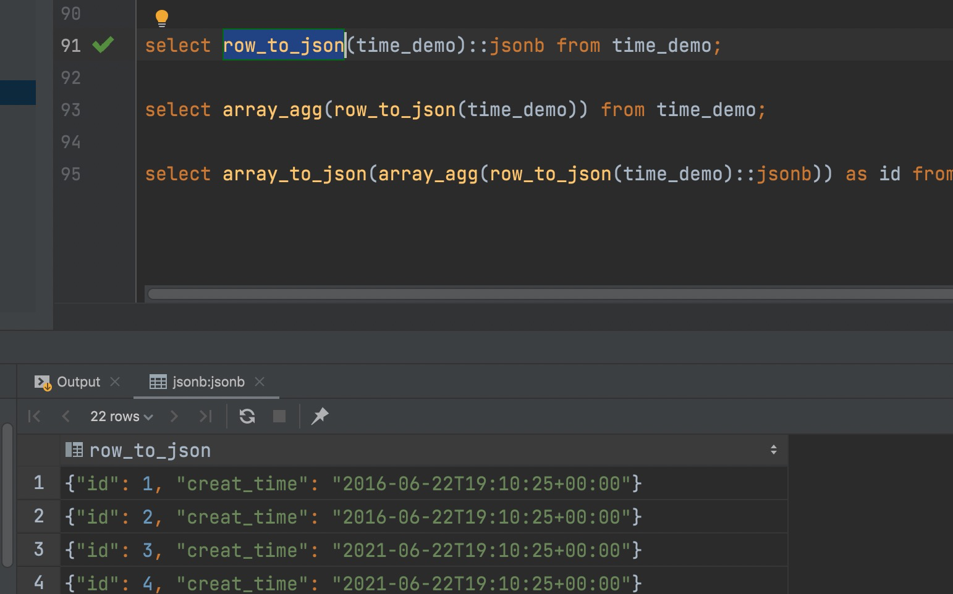Close the jsonb:jsonb result tab
The width and height of the screenshot is (953, 594).
[260, 382]
